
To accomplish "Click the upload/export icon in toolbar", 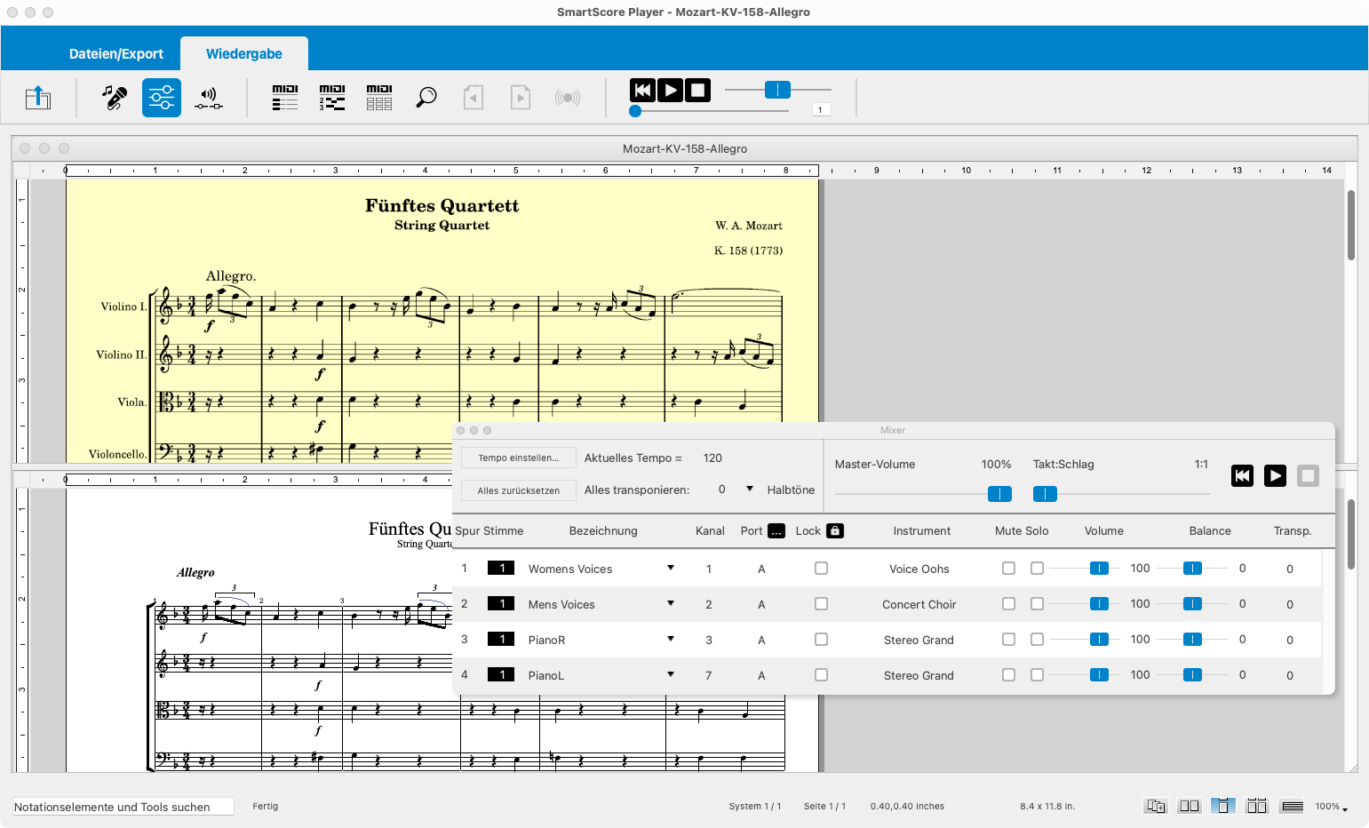I will (x=38, y=97).
